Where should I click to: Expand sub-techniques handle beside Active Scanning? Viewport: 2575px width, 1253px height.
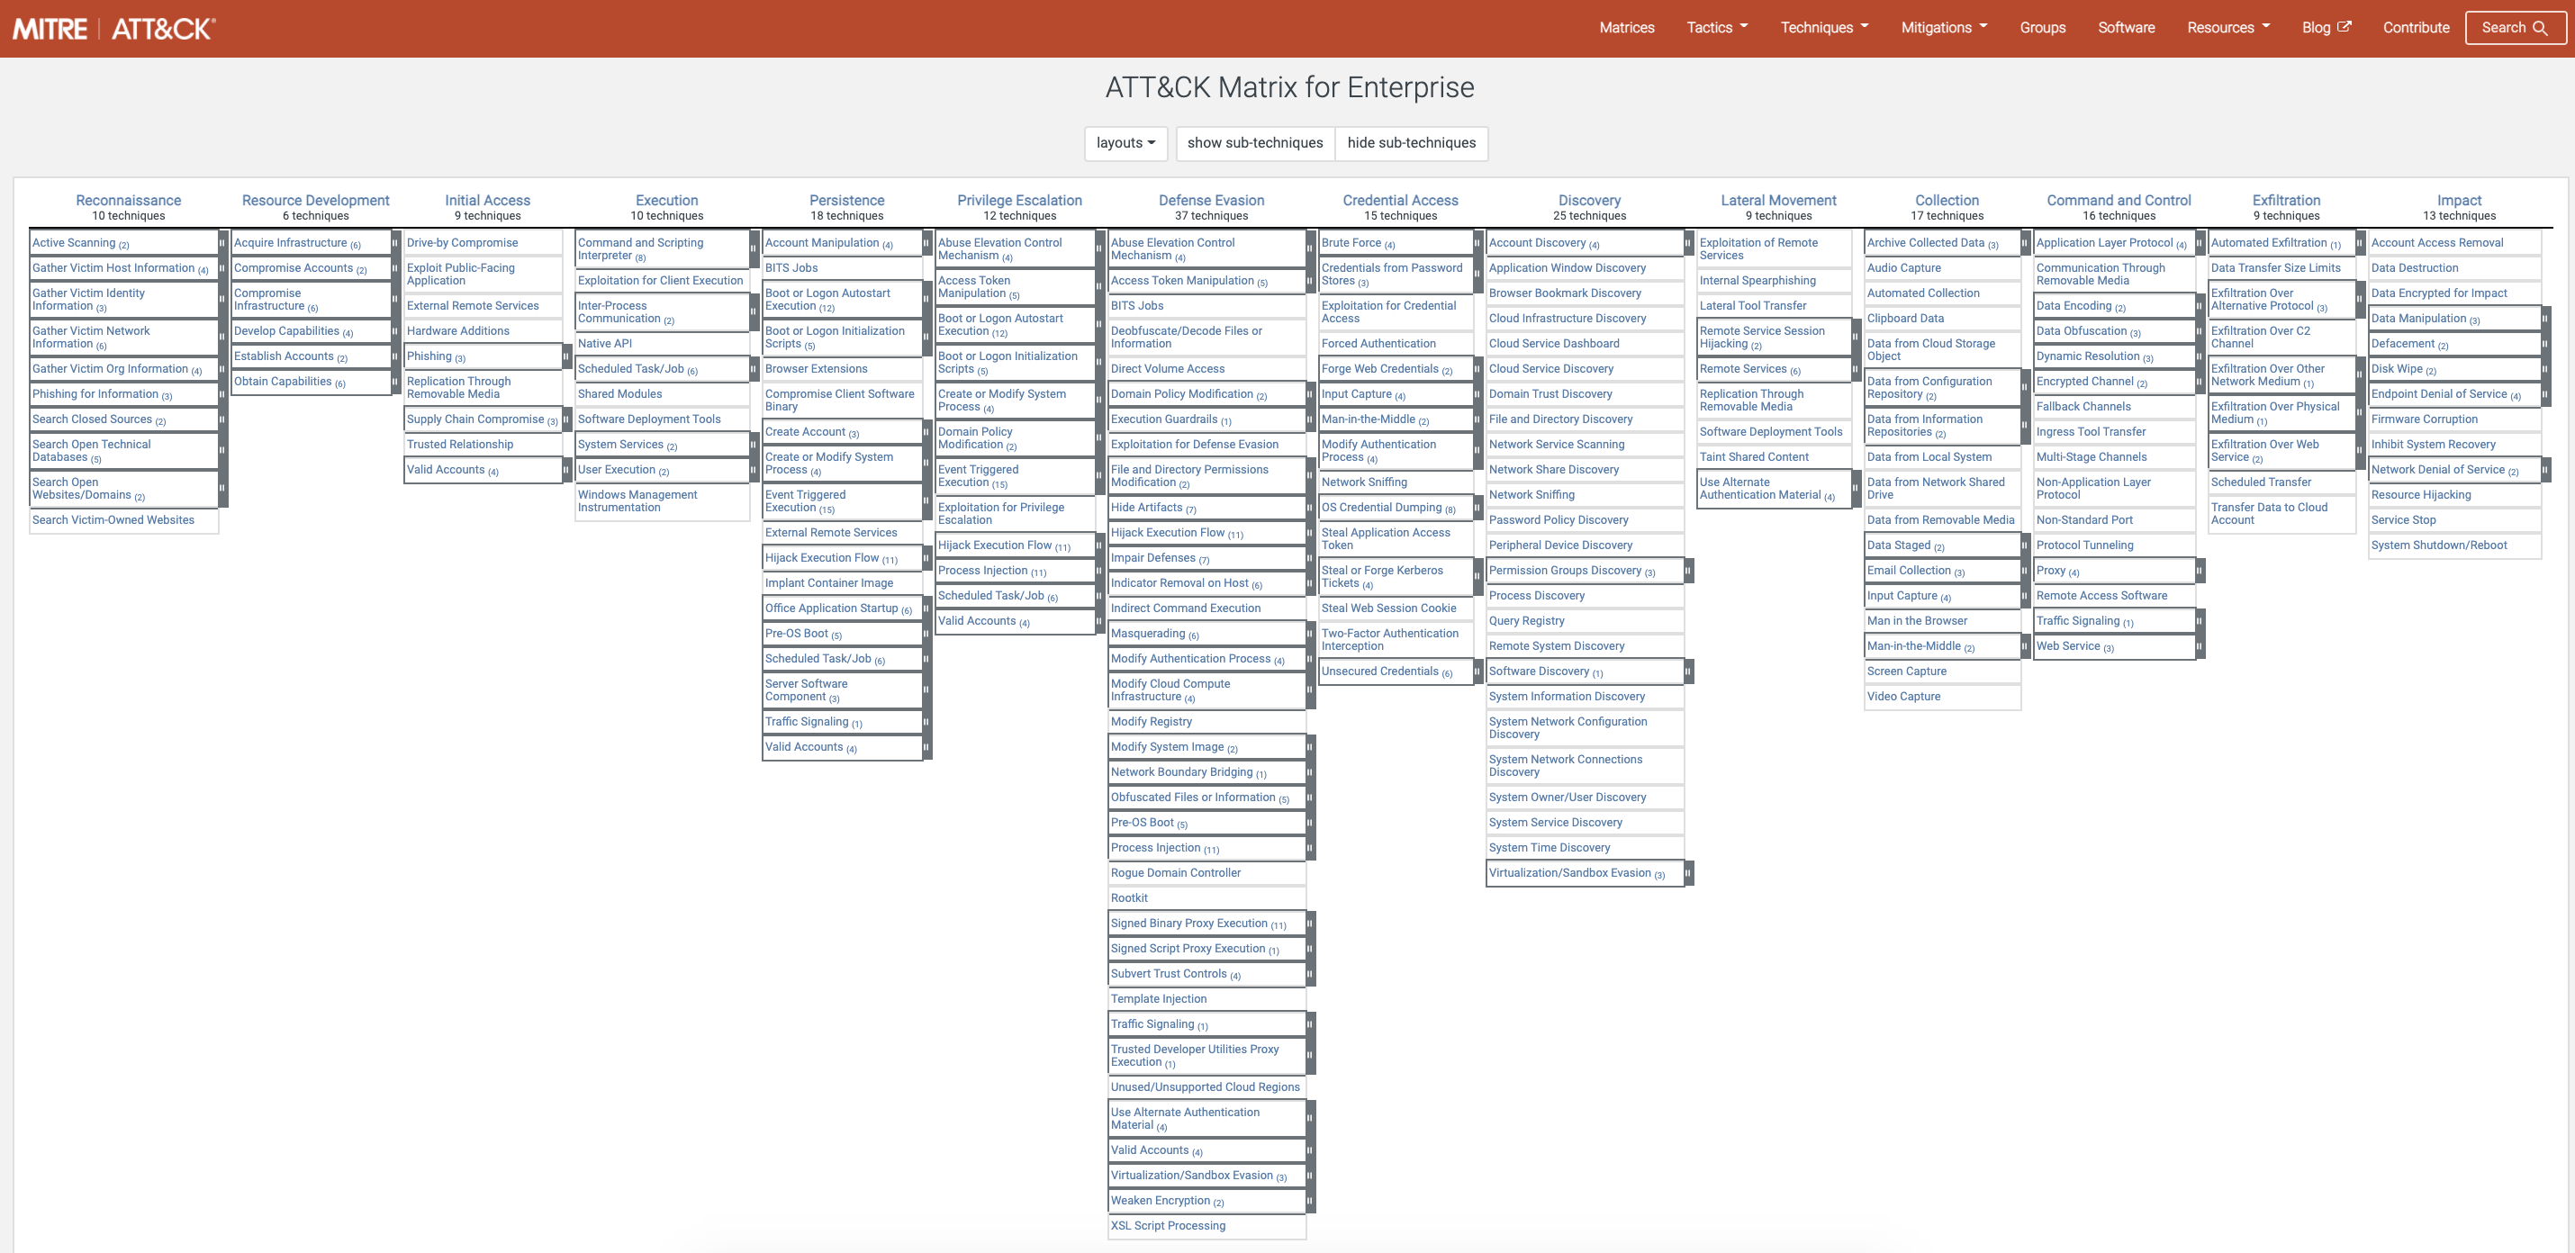pos(223,243)
